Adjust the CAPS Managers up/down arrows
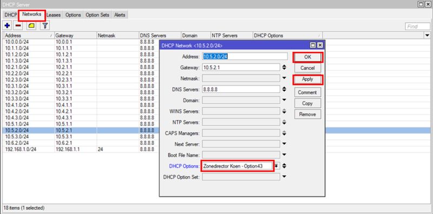This screenshot has height=214, width=433. click(284, 133)
